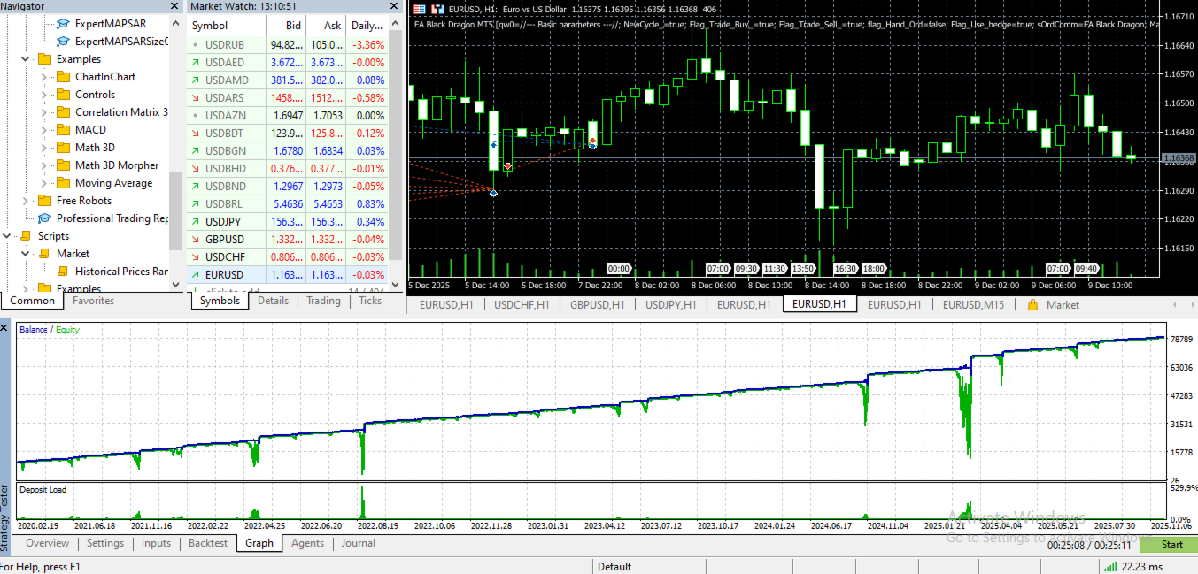1198x574 pixels.
Task: Open the Ticks tab in Market Watch
Action: coord(370,301)
